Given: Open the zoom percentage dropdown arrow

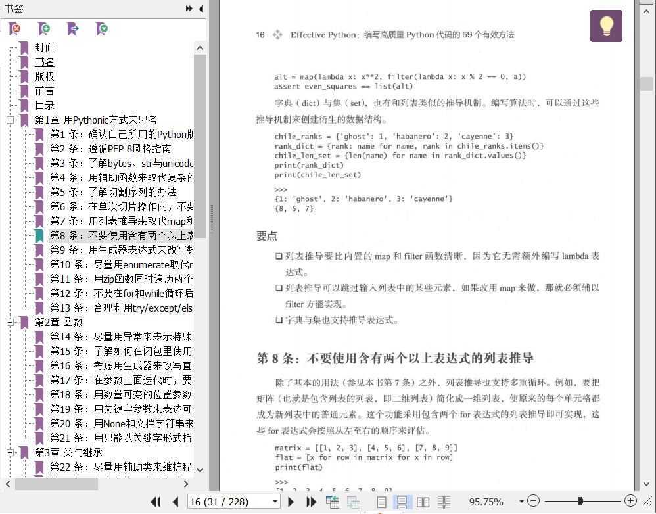Looking at the screenshot, I should click(x=521, y=501).
